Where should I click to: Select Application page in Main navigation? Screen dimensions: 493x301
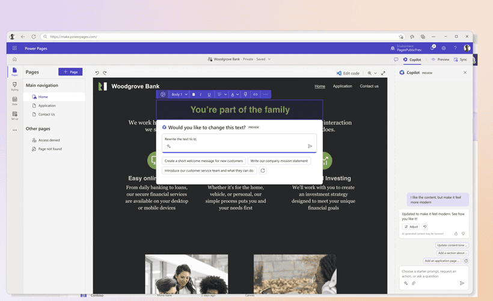click(x=47, y=106)
